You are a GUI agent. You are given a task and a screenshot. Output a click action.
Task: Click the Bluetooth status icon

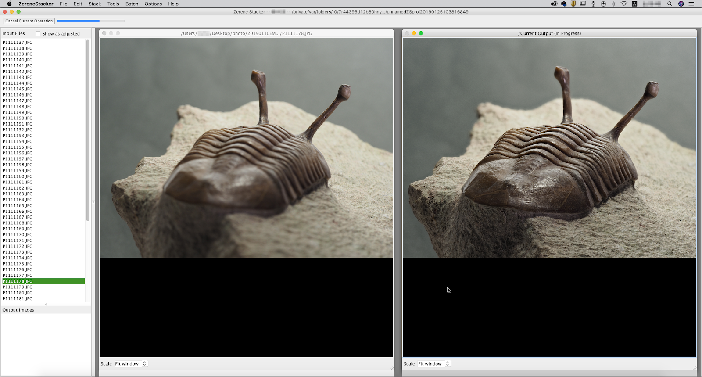(x=613, y=4)
